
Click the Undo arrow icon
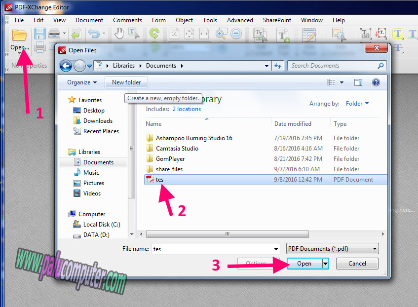tap(94, 34)
